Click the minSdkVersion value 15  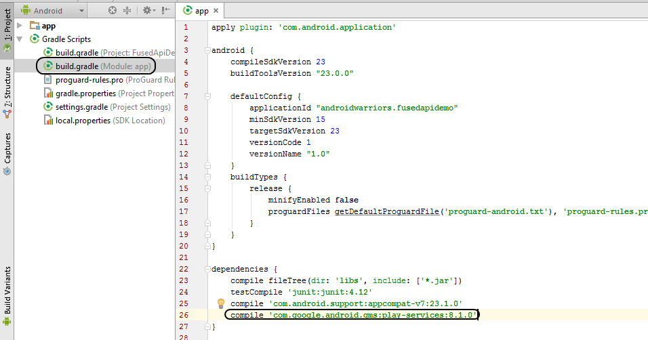tap(321, 119)
